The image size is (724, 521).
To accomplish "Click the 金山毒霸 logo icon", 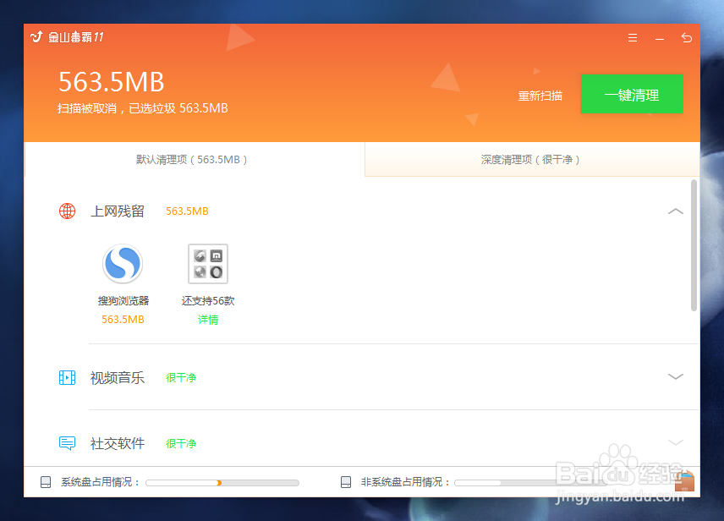I will click(x=36, y=36).
